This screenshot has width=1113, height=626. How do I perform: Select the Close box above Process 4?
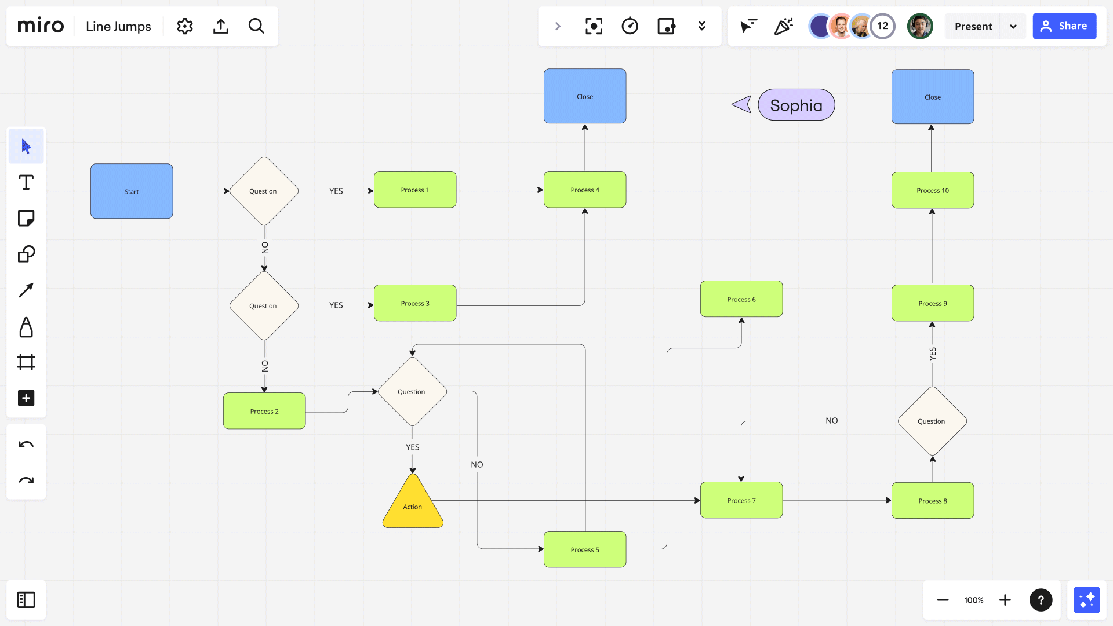click(x=585, y=96)
